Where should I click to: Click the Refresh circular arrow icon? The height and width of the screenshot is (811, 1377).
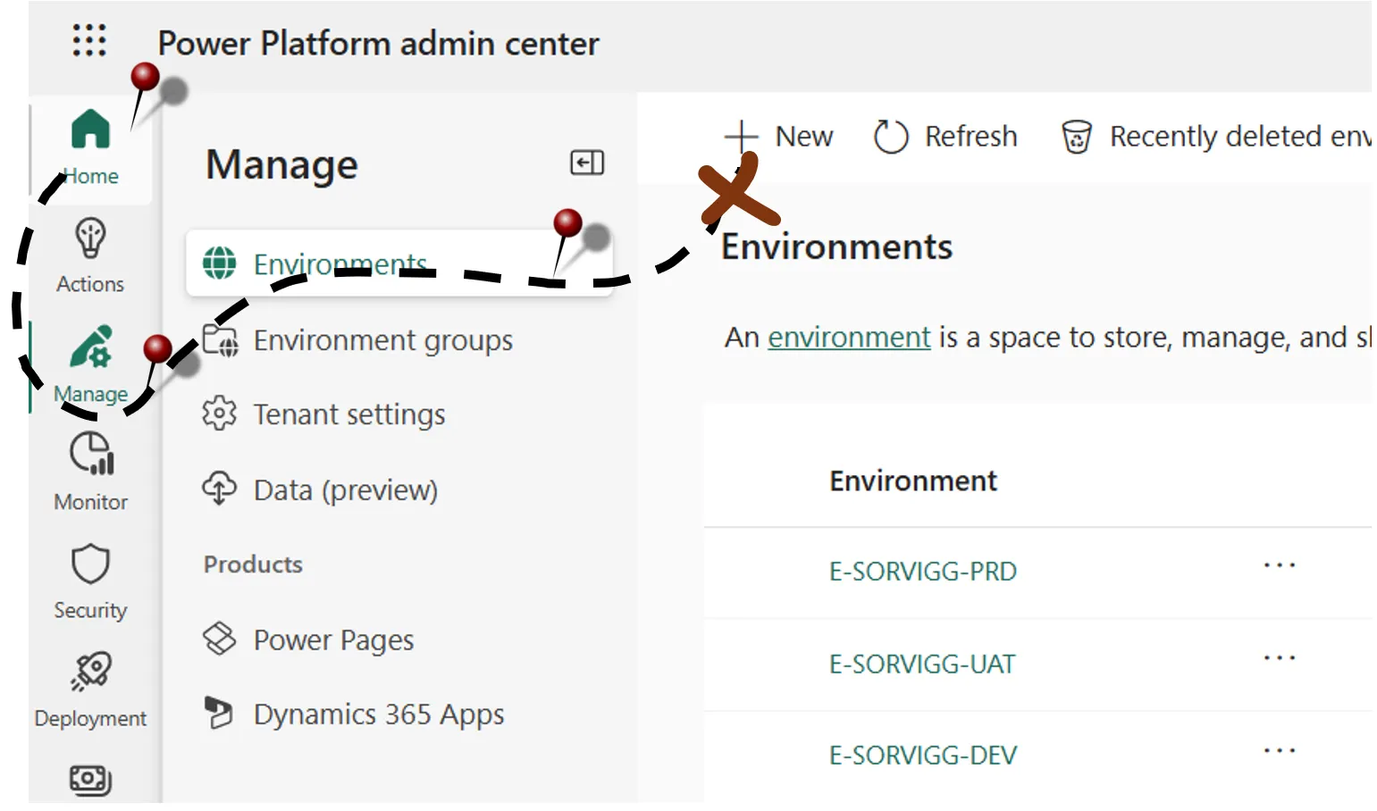(x=890, y=137)
